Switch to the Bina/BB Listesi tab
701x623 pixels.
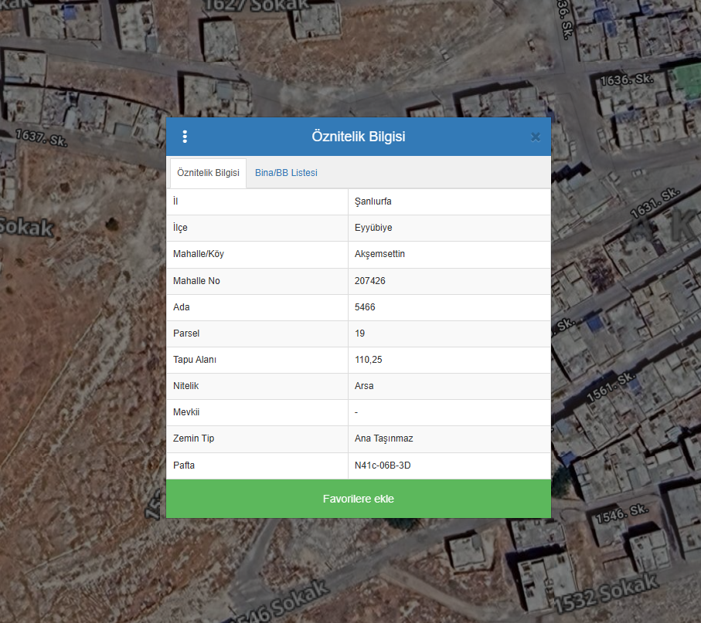286,173
